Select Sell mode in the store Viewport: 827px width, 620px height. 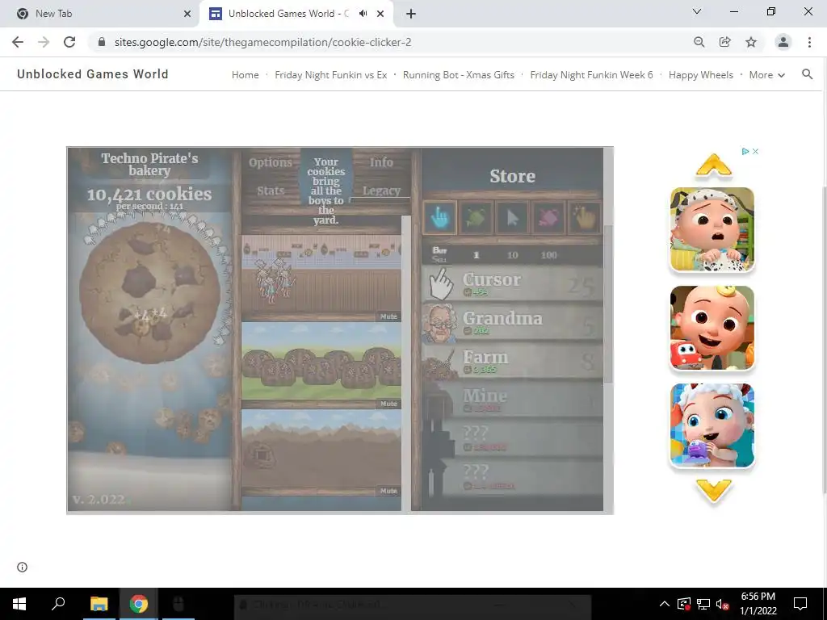[x=439, y=259]
